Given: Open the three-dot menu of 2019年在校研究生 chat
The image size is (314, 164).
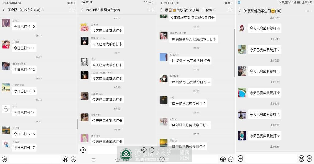Looking at the screenshot, I should [x=151, y=10].
